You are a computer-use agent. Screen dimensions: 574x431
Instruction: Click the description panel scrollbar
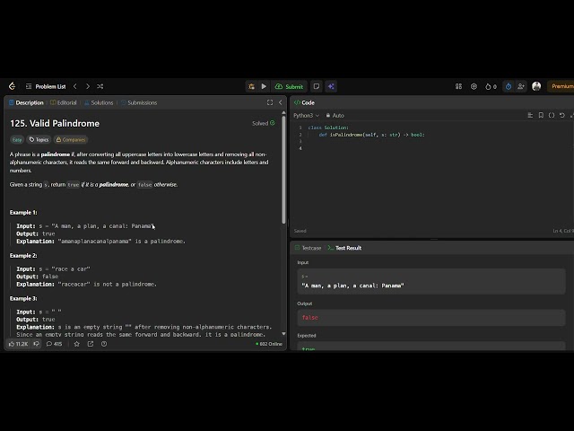coord(283,170)
